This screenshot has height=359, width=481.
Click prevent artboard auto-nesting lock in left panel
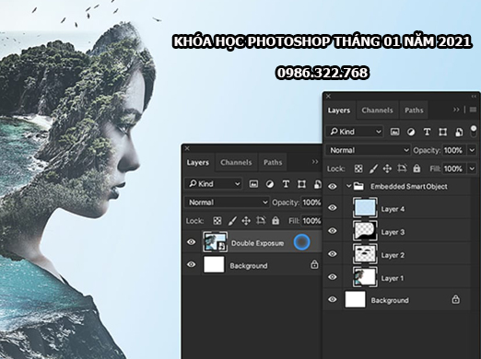pyautogui.click(x=261, y=220)
